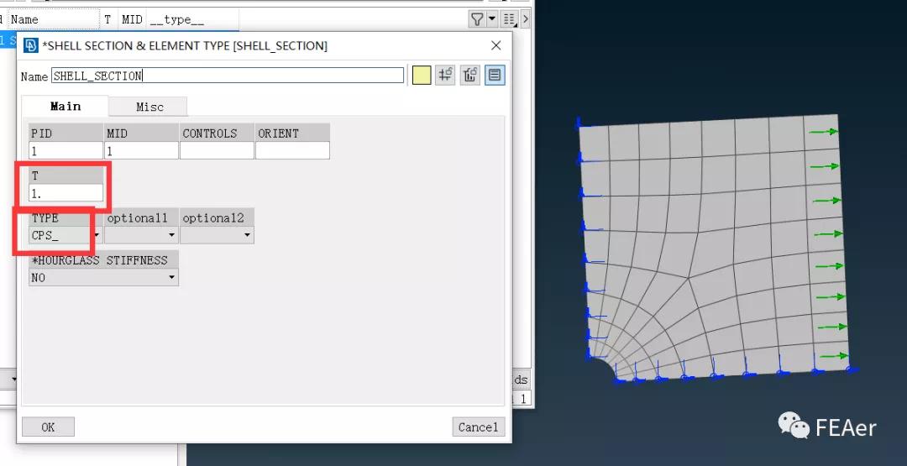Open the TYPE dropdown showing CPS_
The width and height of the screenshot is (907, 466).
(66, 235)
